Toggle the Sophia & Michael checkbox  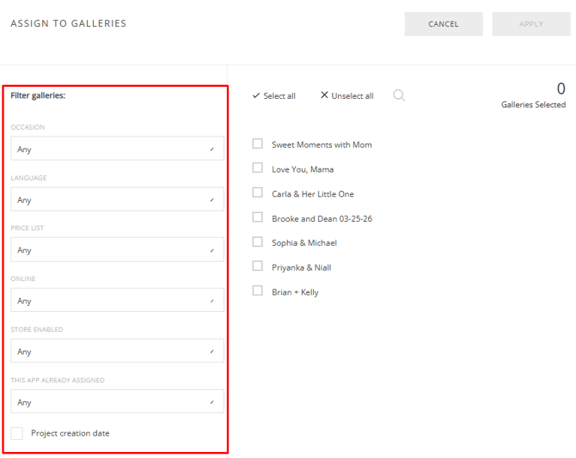(x=257, y=242)
